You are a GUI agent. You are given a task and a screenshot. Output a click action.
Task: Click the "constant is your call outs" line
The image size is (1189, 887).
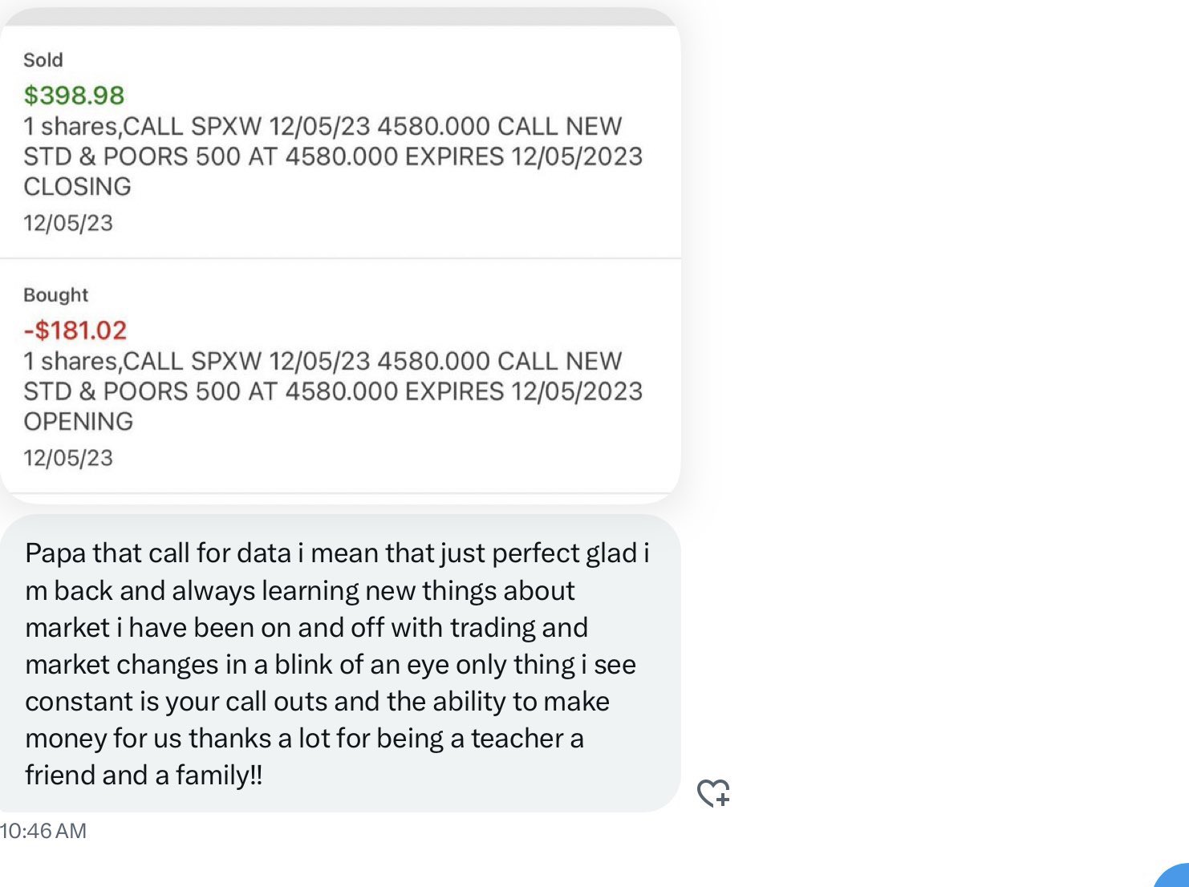[x=317, y=702]
